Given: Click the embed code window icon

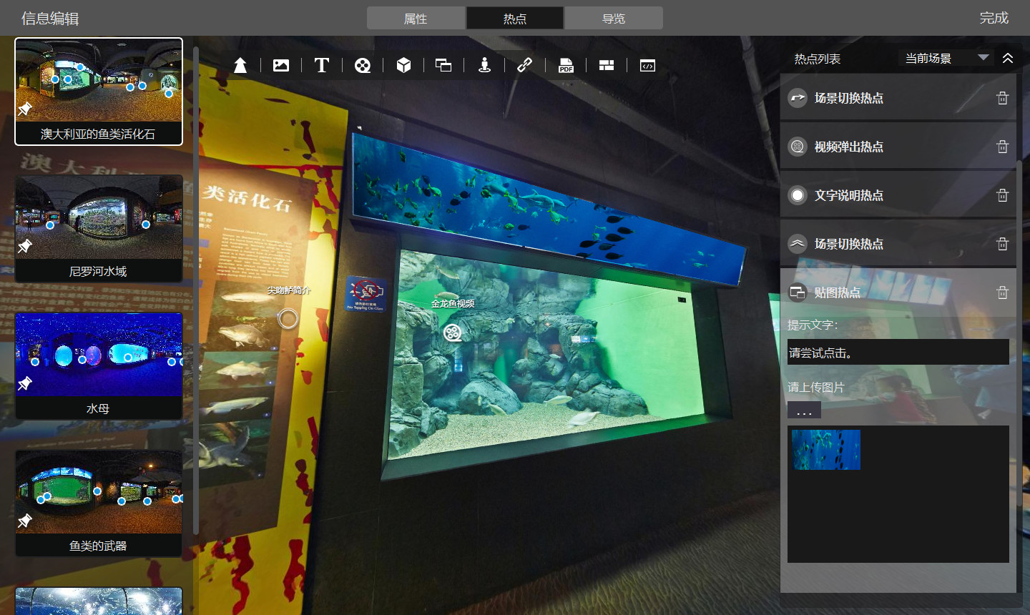Looking at the screenshot, I should (x=647, y=66).
